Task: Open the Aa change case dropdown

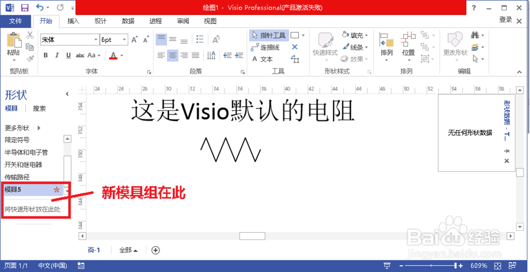Action: [94, 55]
